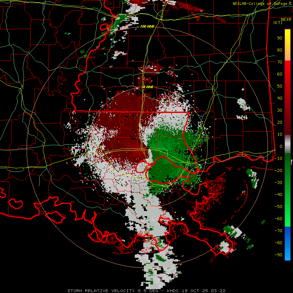Click the [KT] units label
This screenshot has width=293, height=293.
click(278, 22)
